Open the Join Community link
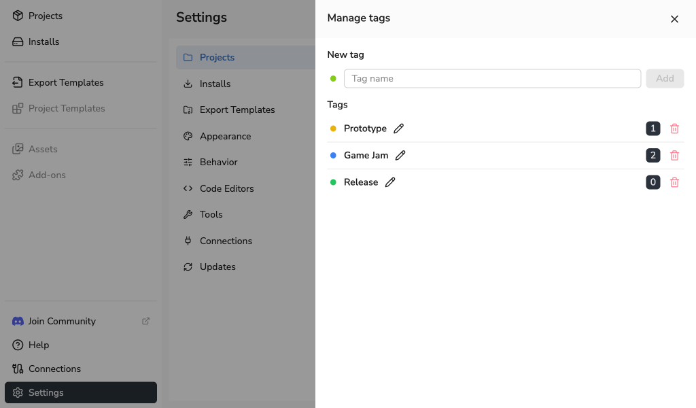 click(81, 321)
